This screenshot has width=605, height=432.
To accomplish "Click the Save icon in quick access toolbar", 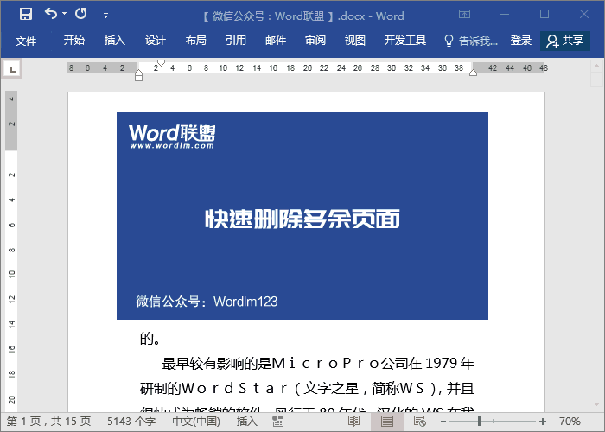I will coord(26,14).
